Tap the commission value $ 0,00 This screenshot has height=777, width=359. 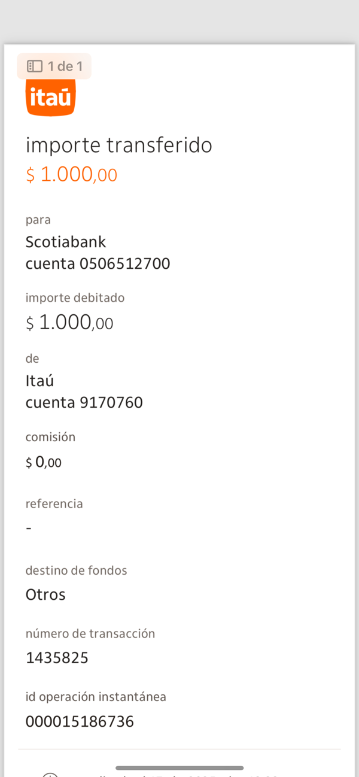pyautogui.click(x=44, y=462)
